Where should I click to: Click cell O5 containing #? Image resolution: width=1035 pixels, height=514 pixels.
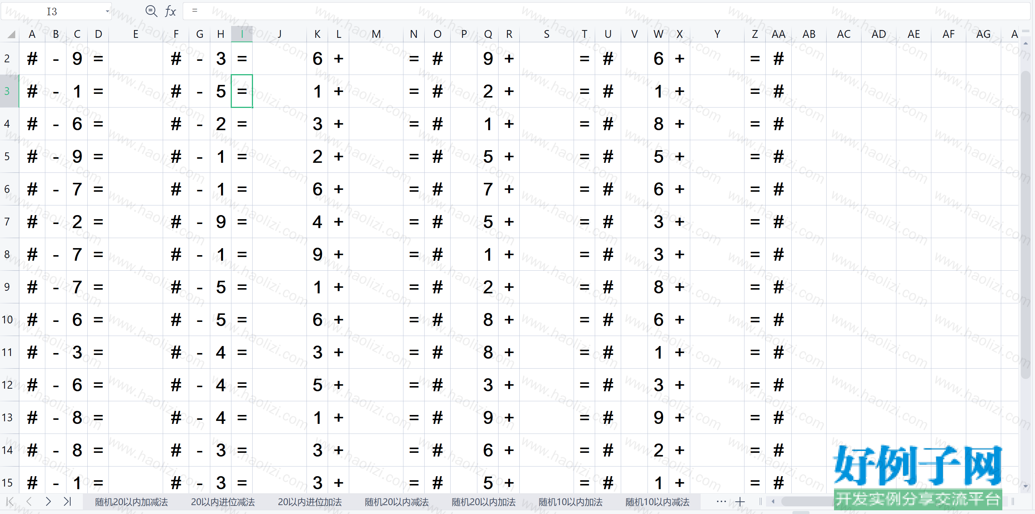438,156
